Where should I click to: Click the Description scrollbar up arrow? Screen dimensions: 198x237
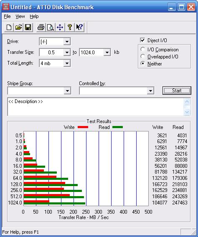point(187,102)
